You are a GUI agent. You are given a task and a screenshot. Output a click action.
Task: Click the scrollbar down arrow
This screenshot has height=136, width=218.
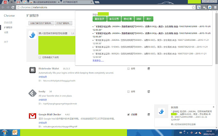(x=217, y=127)
